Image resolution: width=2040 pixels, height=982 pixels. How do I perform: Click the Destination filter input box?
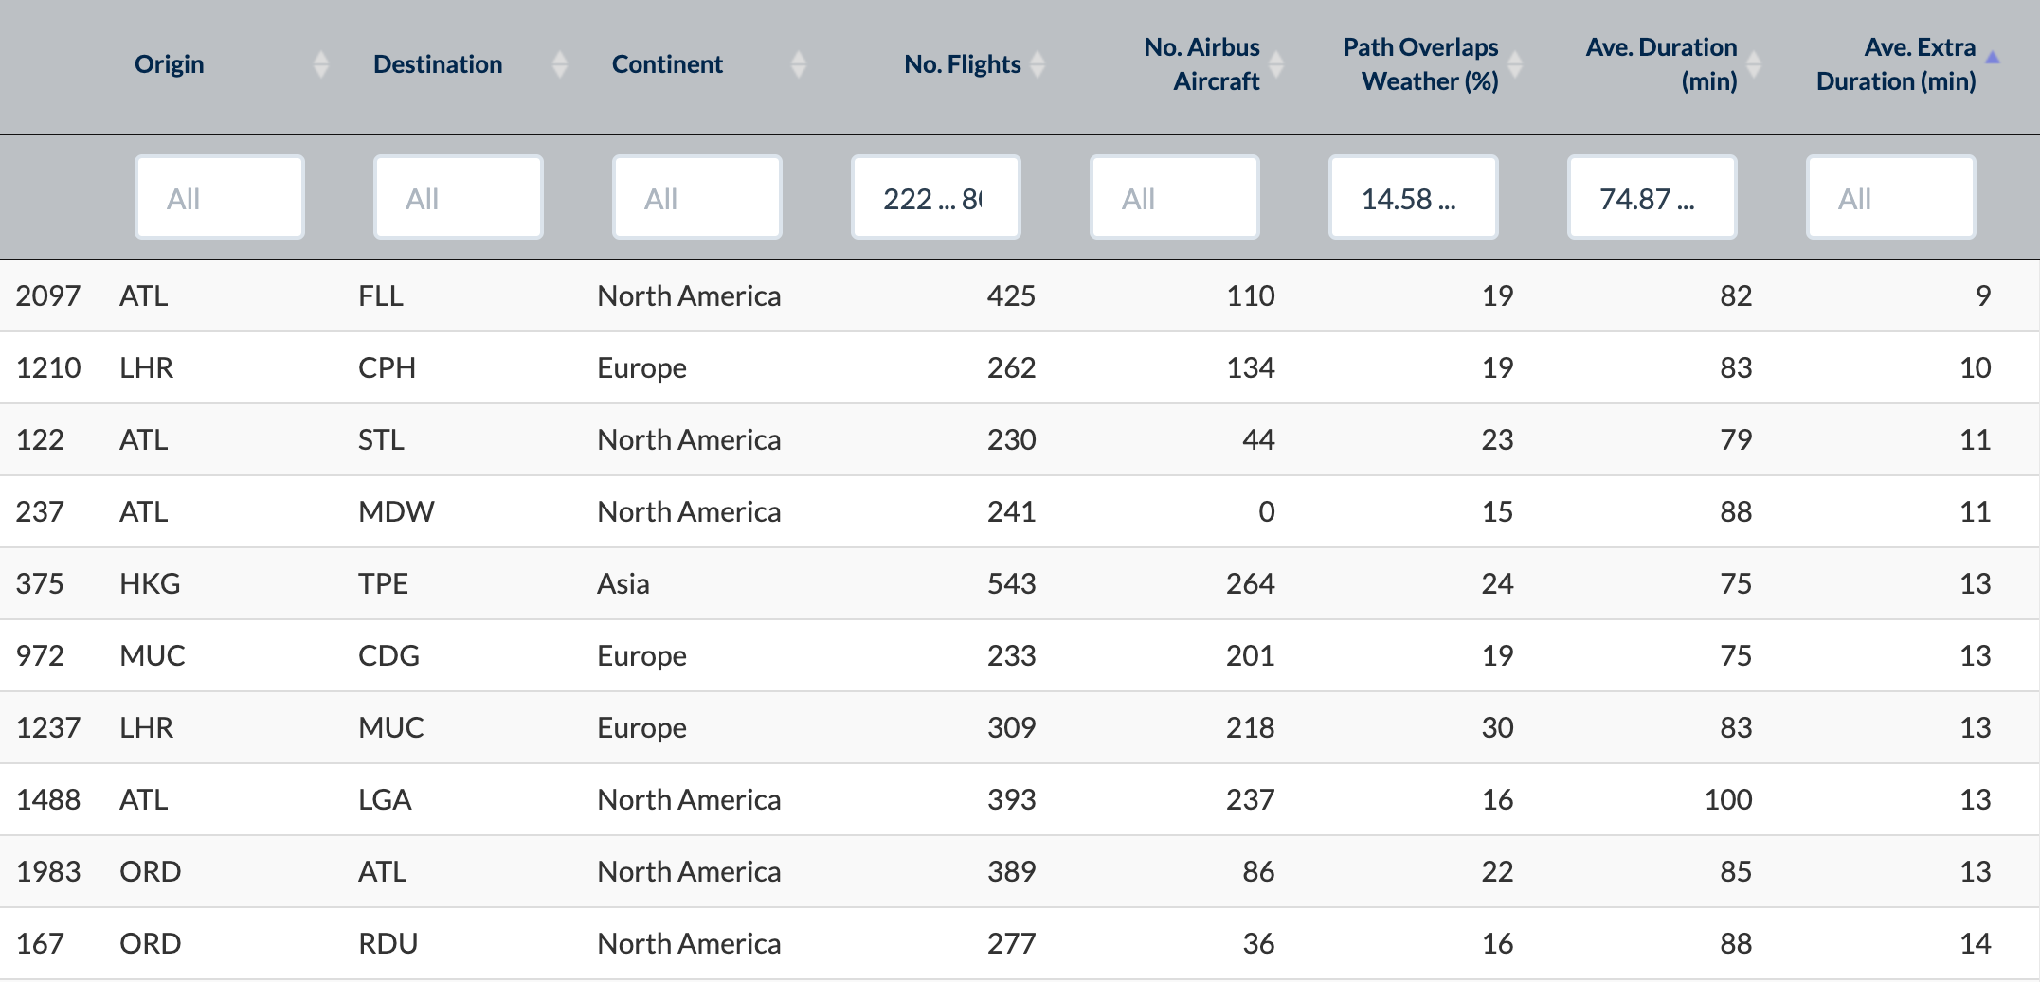tap(459, 198)
